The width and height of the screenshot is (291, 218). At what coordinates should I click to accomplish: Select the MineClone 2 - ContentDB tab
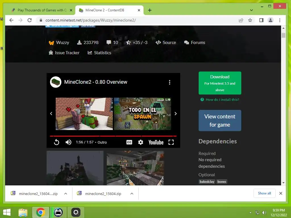(109, 10)
